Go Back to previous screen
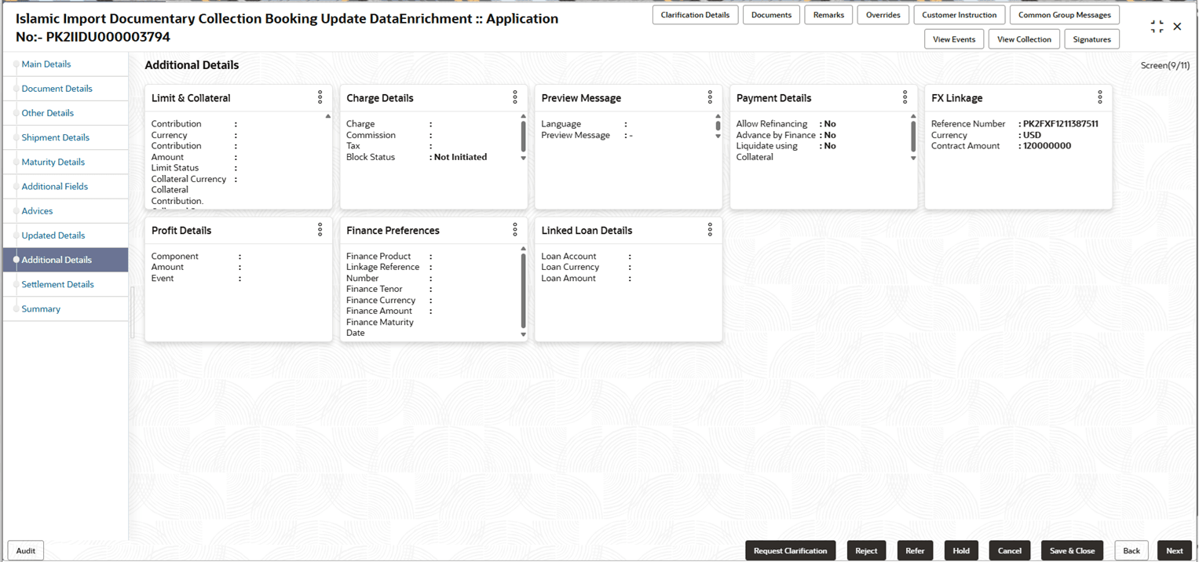Screen dimensions: 1199x562 click(x=1131, y=551)
